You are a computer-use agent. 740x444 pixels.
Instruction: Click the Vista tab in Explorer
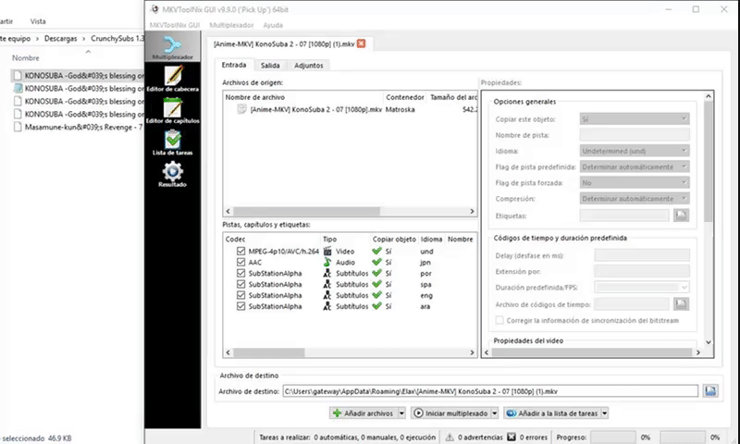click(x=38, y=21)
